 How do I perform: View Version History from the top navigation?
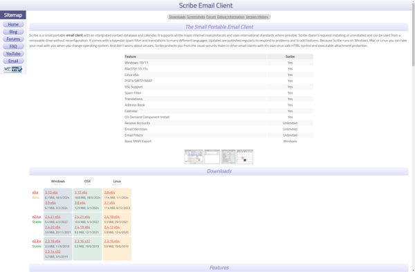(x=257, y=17)
